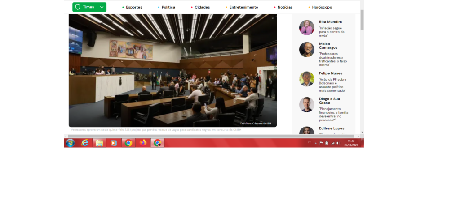Click the horizontal scrollbar left arrow
The height and width of the screenshot is (218, 460).
[66, 136]
